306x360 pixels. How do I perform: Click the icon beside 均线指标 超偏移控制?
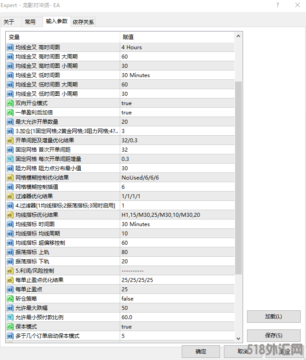(10, 243)
